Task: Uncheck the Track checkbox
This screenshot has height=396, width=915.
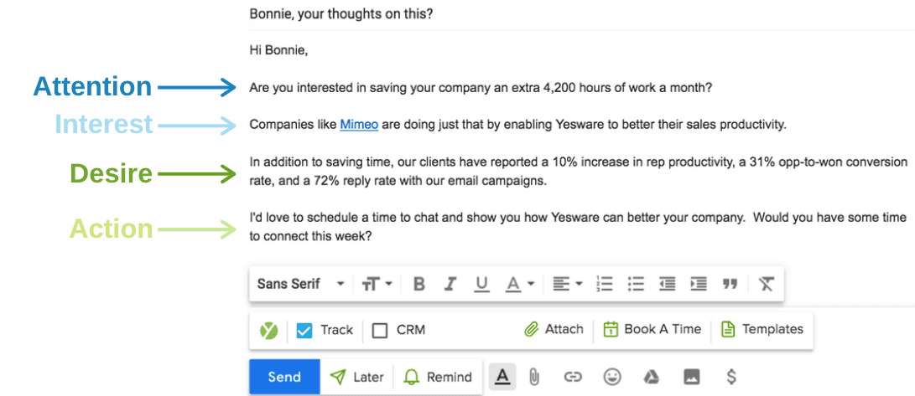Action: (304, 330)
